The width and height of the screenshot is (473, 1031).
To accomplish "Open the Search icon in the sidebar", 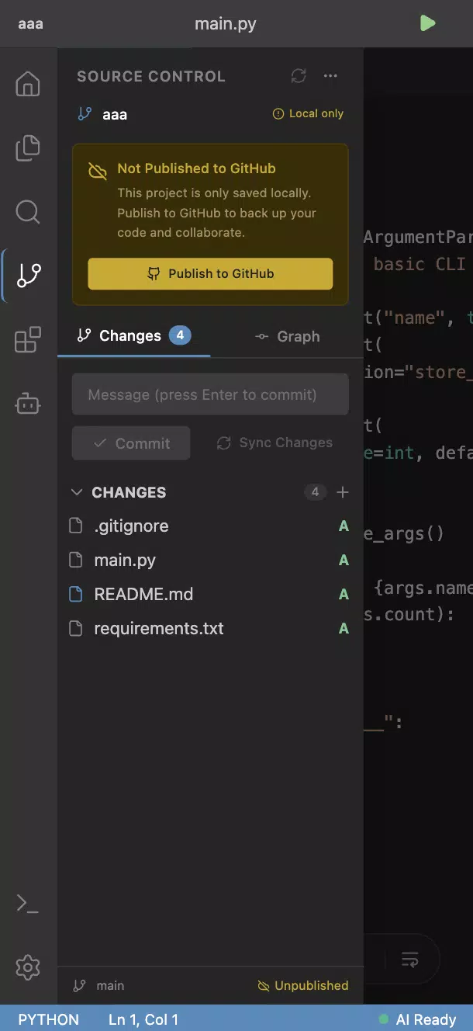I will pos(28,211).
